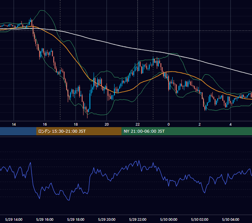Click the 5/29 14:00 time label

click(14, 219)
